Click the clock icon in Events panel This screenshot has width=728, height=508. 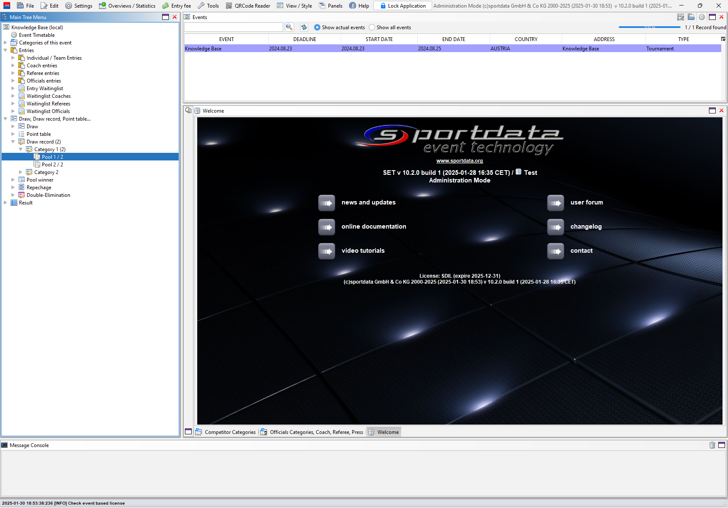tap(702, 17)
